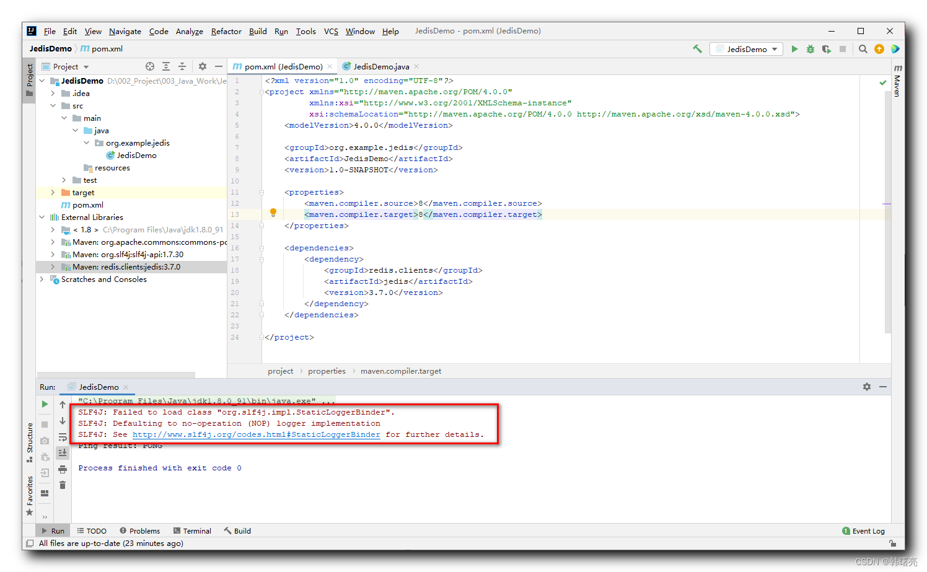Run JedisDemo with coverage

click(x=827, y=49)
